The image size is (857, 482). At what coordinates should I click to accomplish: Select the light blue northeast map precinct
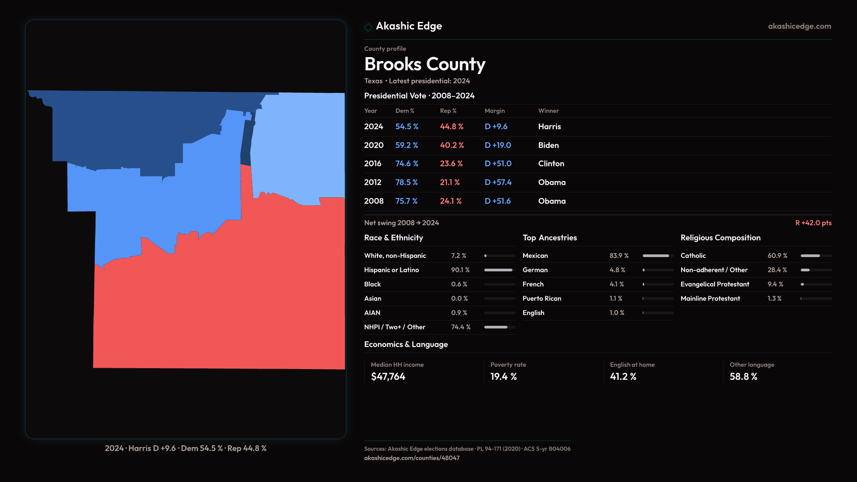(299, 143)
